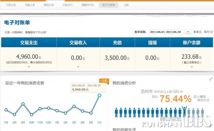
Task: Select the 缴费和代扣 tab
Action: pos(88,5)
